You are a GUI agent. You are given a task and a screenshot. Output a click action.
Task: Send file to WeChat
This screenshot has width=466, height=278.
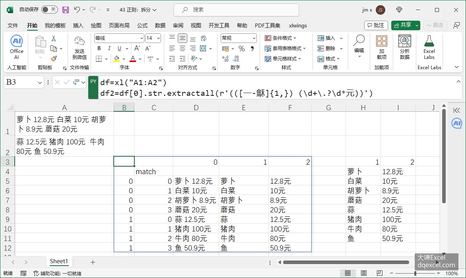pos(80,48)
